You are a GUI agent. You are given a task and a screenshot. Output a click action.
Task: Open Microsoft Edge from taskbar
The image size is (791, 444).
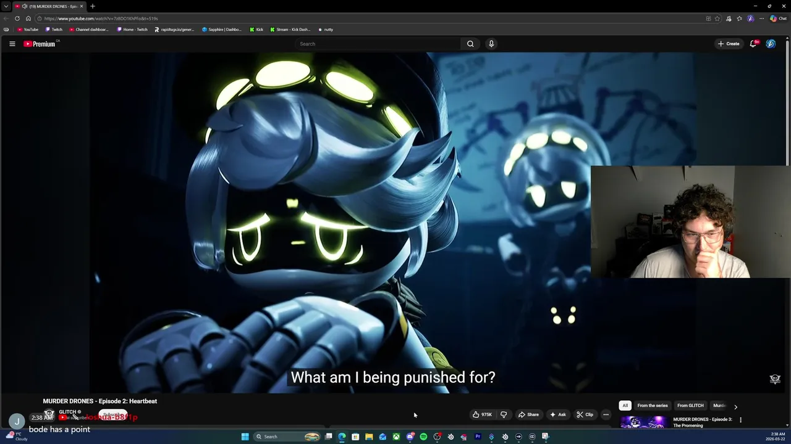[342, 437]
